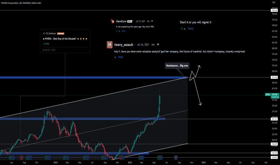Open heavy_assault's username link
The height and width of the screenshot is (165, 280).
[124, 45]
